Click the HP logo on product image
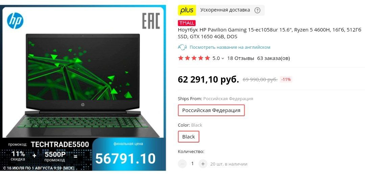365x174 pixels. tap(15, 21)
